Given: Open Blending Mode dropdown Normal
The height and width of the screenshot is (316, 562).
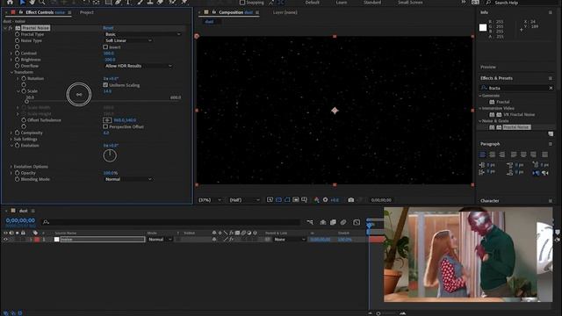Looking at the screenshot, I should [128, 179].
